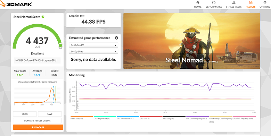Click the Options gear icon
This screenshot has height=136, width=271.
(265, 2)
